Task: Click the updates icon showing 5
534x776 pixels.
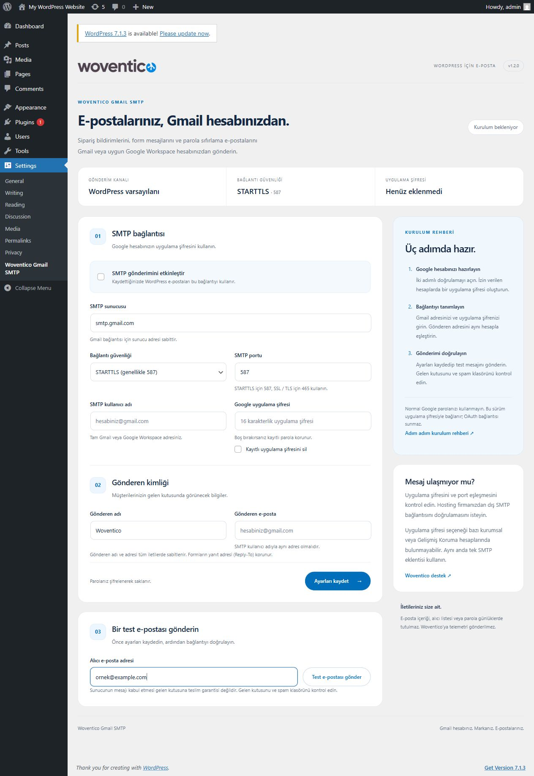Action: [x=95, y=7]
